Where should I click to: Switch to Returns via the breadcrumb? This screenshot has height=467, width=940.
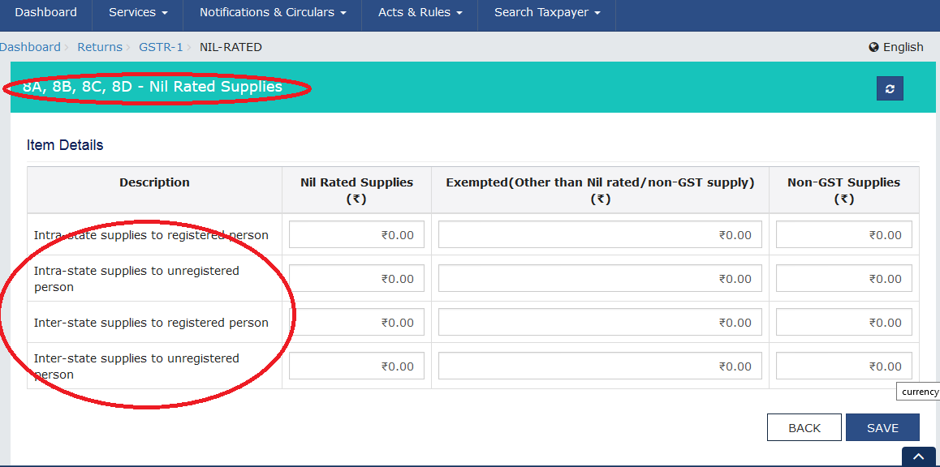pos(100,47)
